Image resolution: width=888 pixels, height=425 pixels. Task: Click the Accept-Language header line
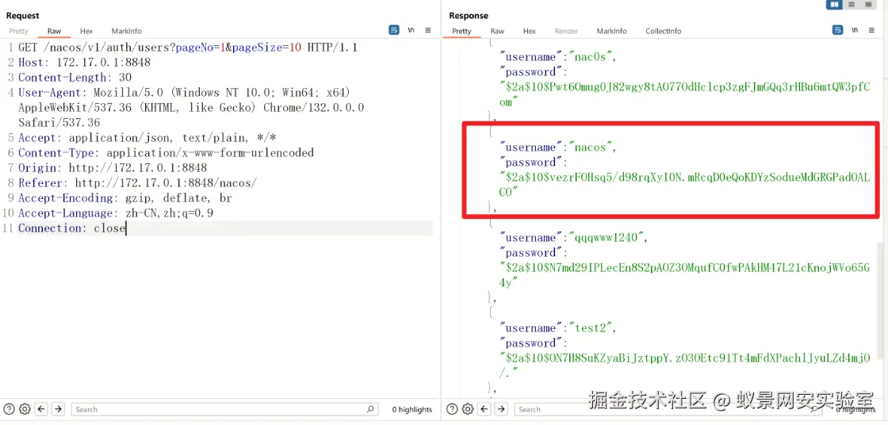point(116,213)
